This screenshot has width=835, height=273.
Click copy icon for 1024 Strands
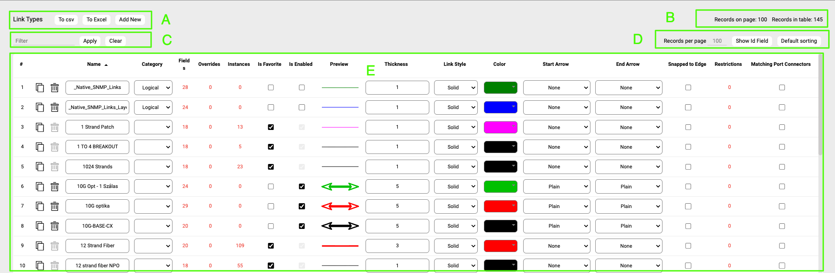coord(40,167)
